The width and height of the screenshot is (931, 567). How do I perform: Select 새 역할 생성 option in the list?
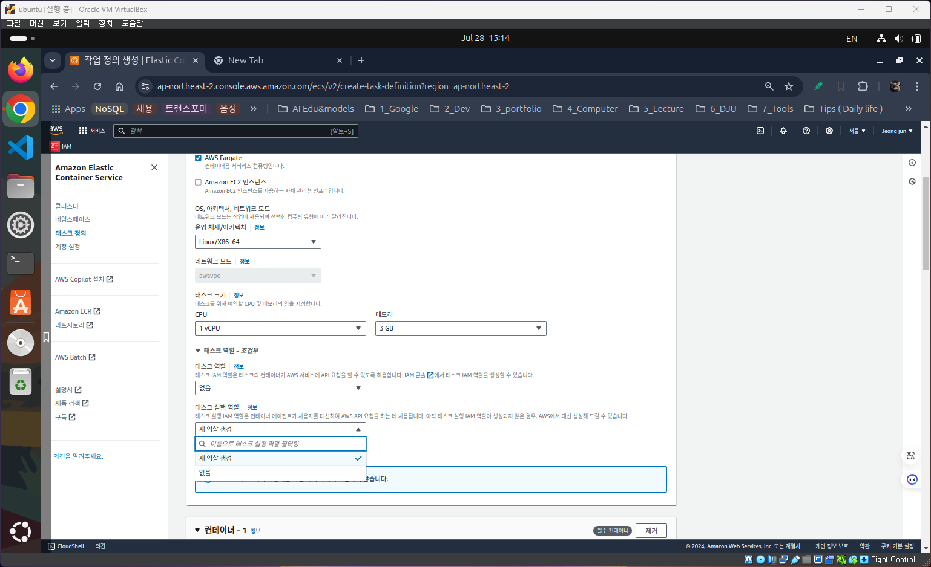pyautogui.click(x=280, y=458)
